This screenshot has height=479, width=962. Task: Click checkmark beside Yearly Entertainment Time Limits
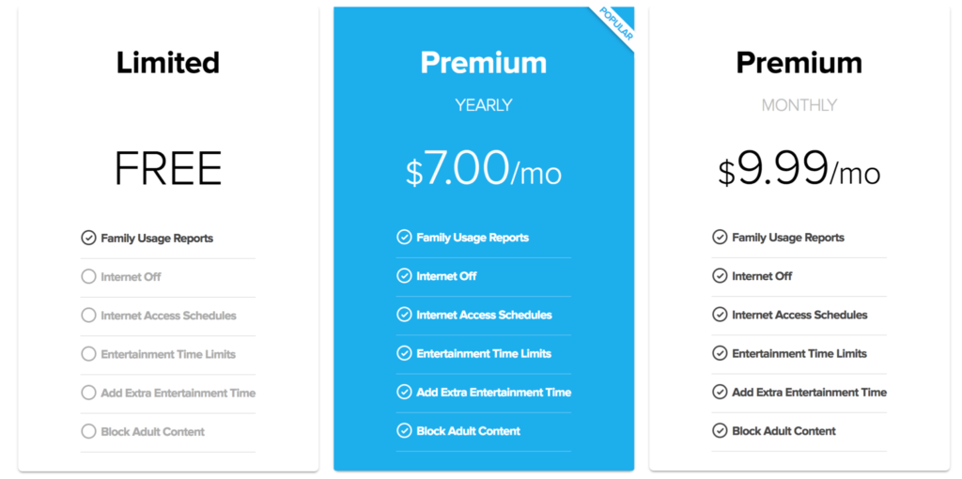pos(404,354)
